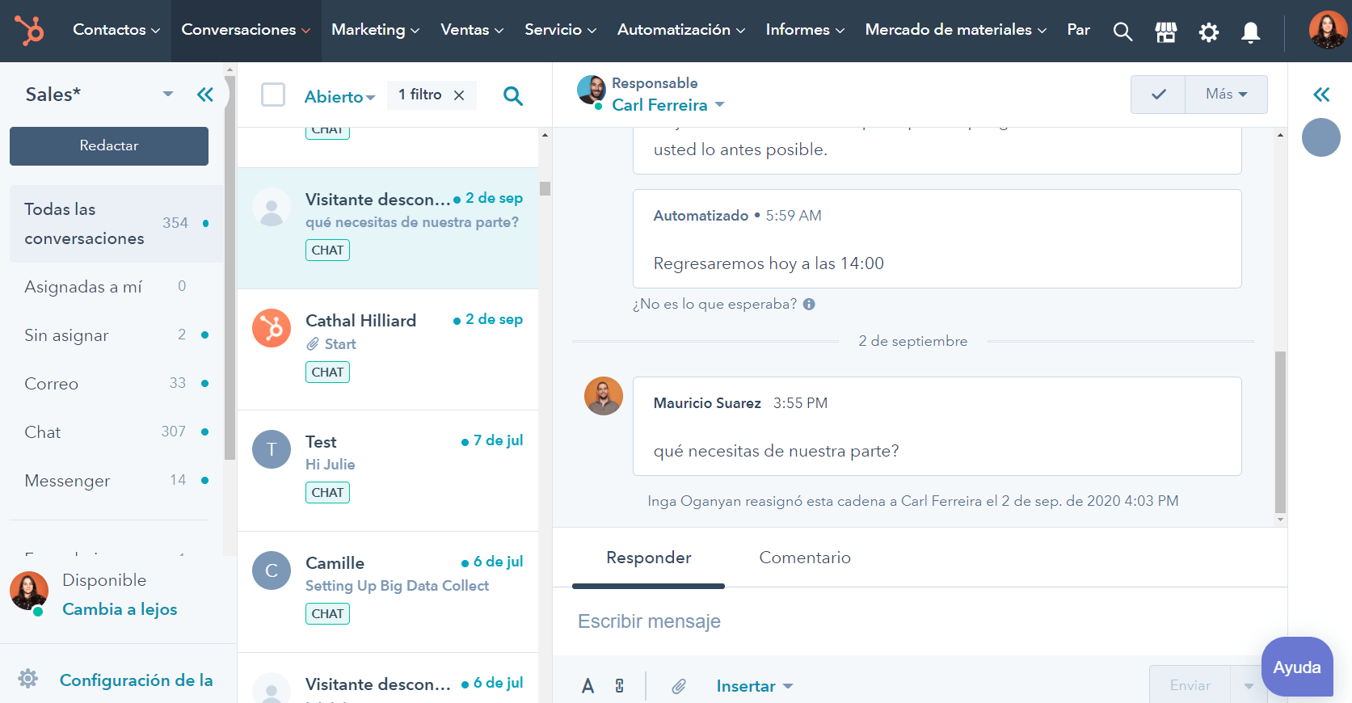Open settings gear in the top bar
The image size is (1352, 703).
1208,32
